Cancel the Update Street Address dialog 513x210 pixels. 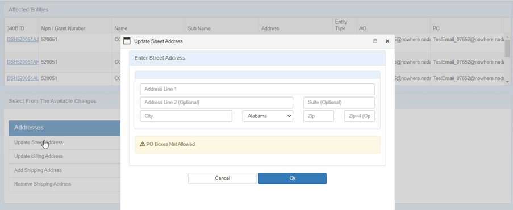pos(222,178)
